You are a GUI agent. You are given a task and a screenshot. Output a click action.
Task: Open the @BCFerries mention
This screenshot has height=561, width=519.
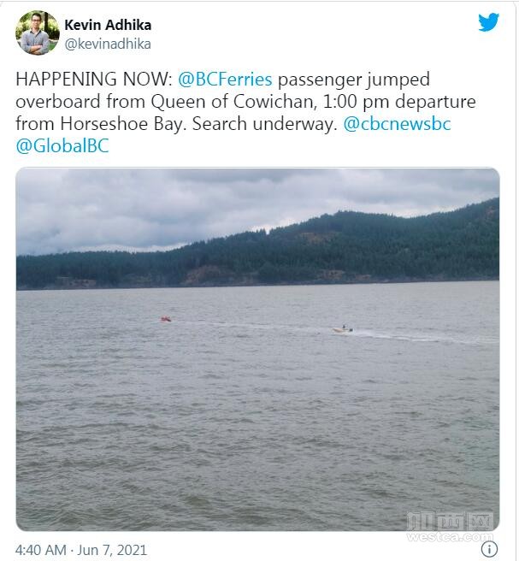click(225, 79)
